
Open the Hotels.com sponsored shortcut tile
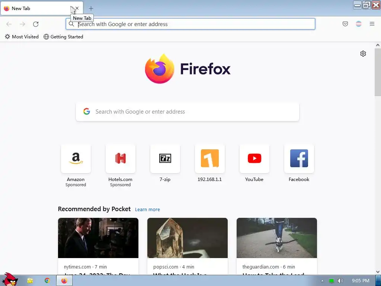pos(121,159)
